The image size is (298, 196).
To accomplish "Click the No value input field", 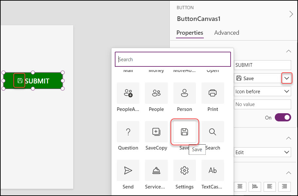I will pos(262,104).
